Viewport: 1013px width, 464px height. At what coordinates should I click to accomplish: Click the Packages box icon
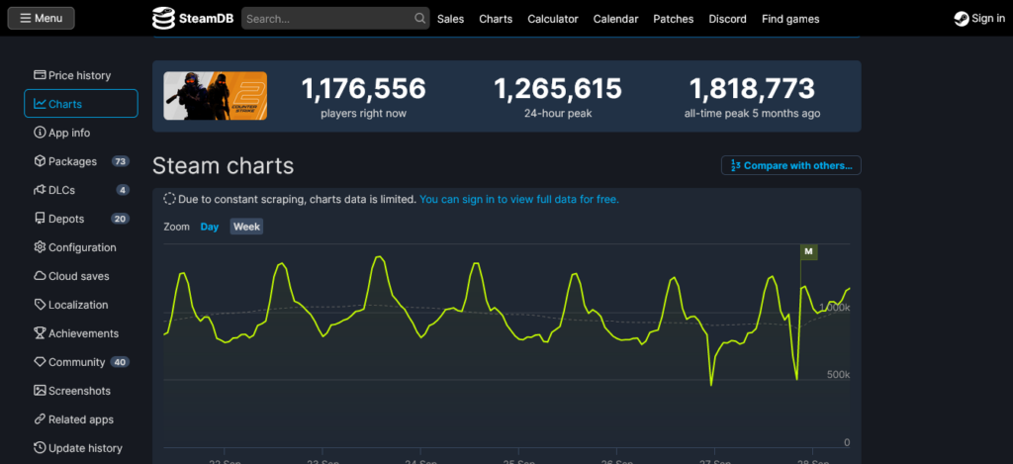[x=40, y=161]
